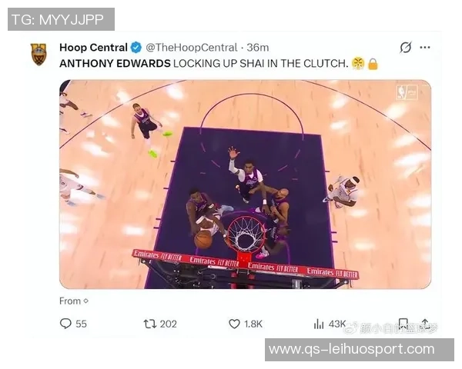Viewport: 462px width, 369px height.
Task: Click the From source link below the video
Action: click(x=74, y=301)
